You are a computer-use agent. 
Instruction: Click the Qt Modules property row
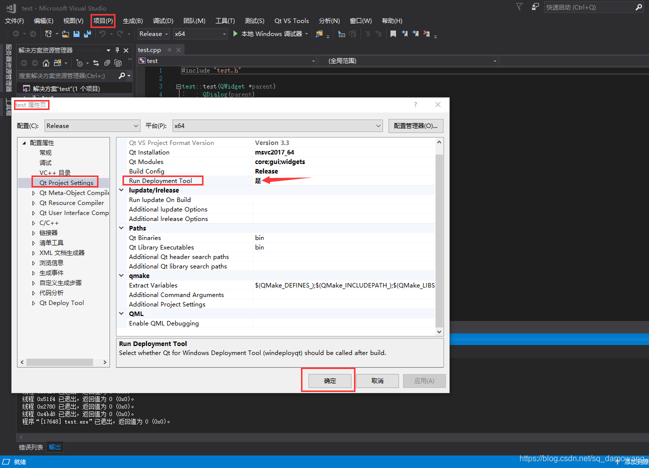pyautogui.click(x=276, y=162)
